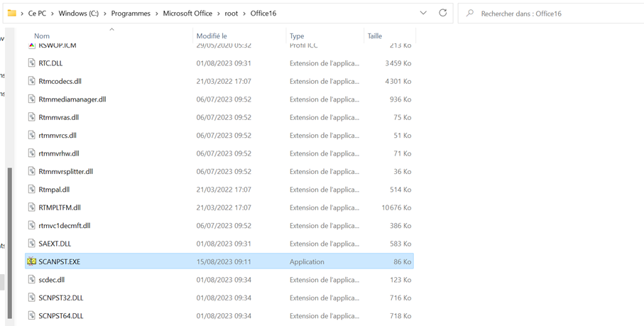Click the 4 301 Ko size value
Image resolution: width=644 pixels, height=326 pixels.
[398, 81]
